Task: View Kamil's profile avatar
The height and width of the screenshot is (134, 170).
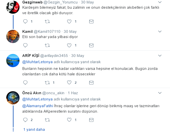Action: coord(13,37)
